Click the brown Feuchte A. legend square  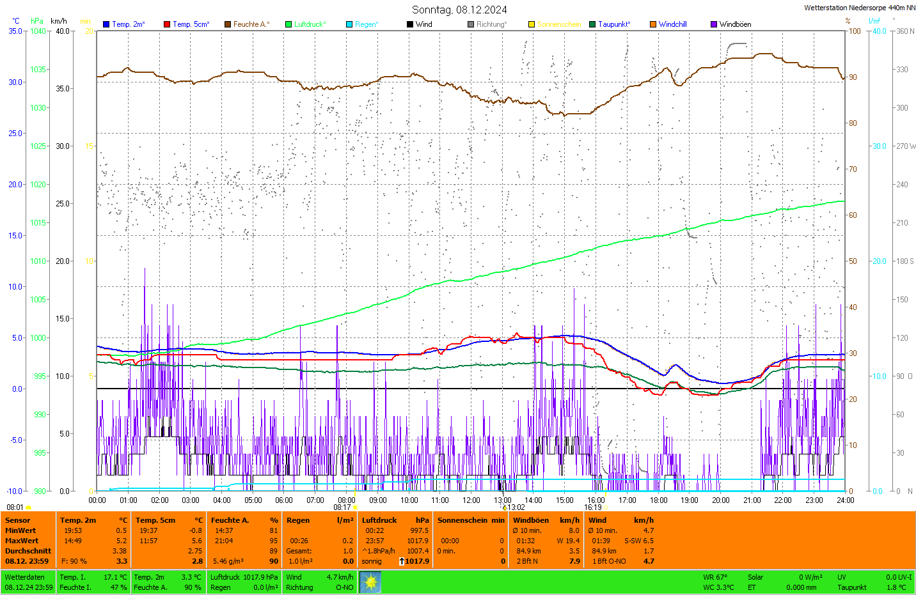click(227, 24)
